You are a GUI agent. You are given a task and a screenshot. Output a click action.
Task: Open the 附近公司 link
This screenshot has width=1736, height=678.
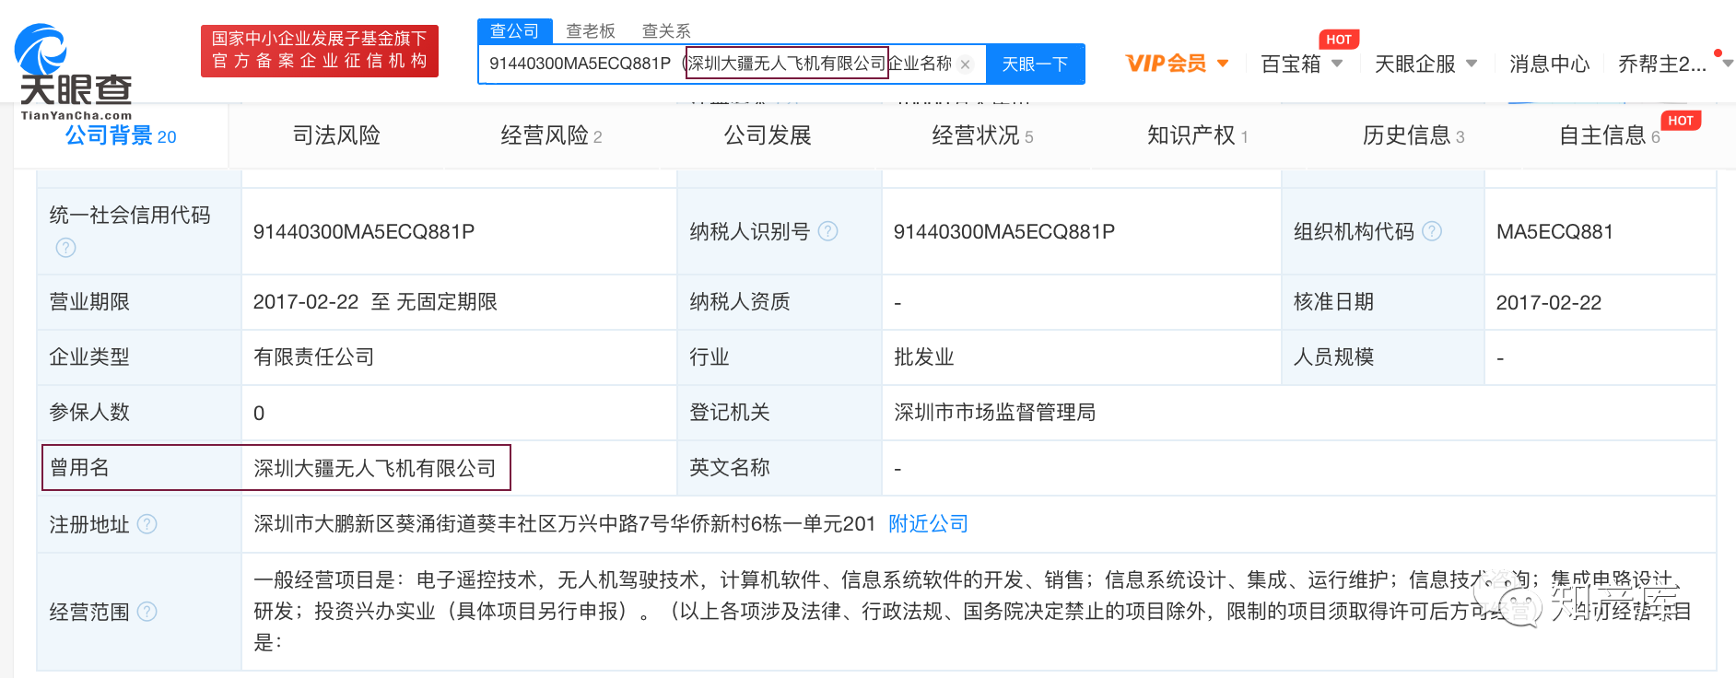928,524
